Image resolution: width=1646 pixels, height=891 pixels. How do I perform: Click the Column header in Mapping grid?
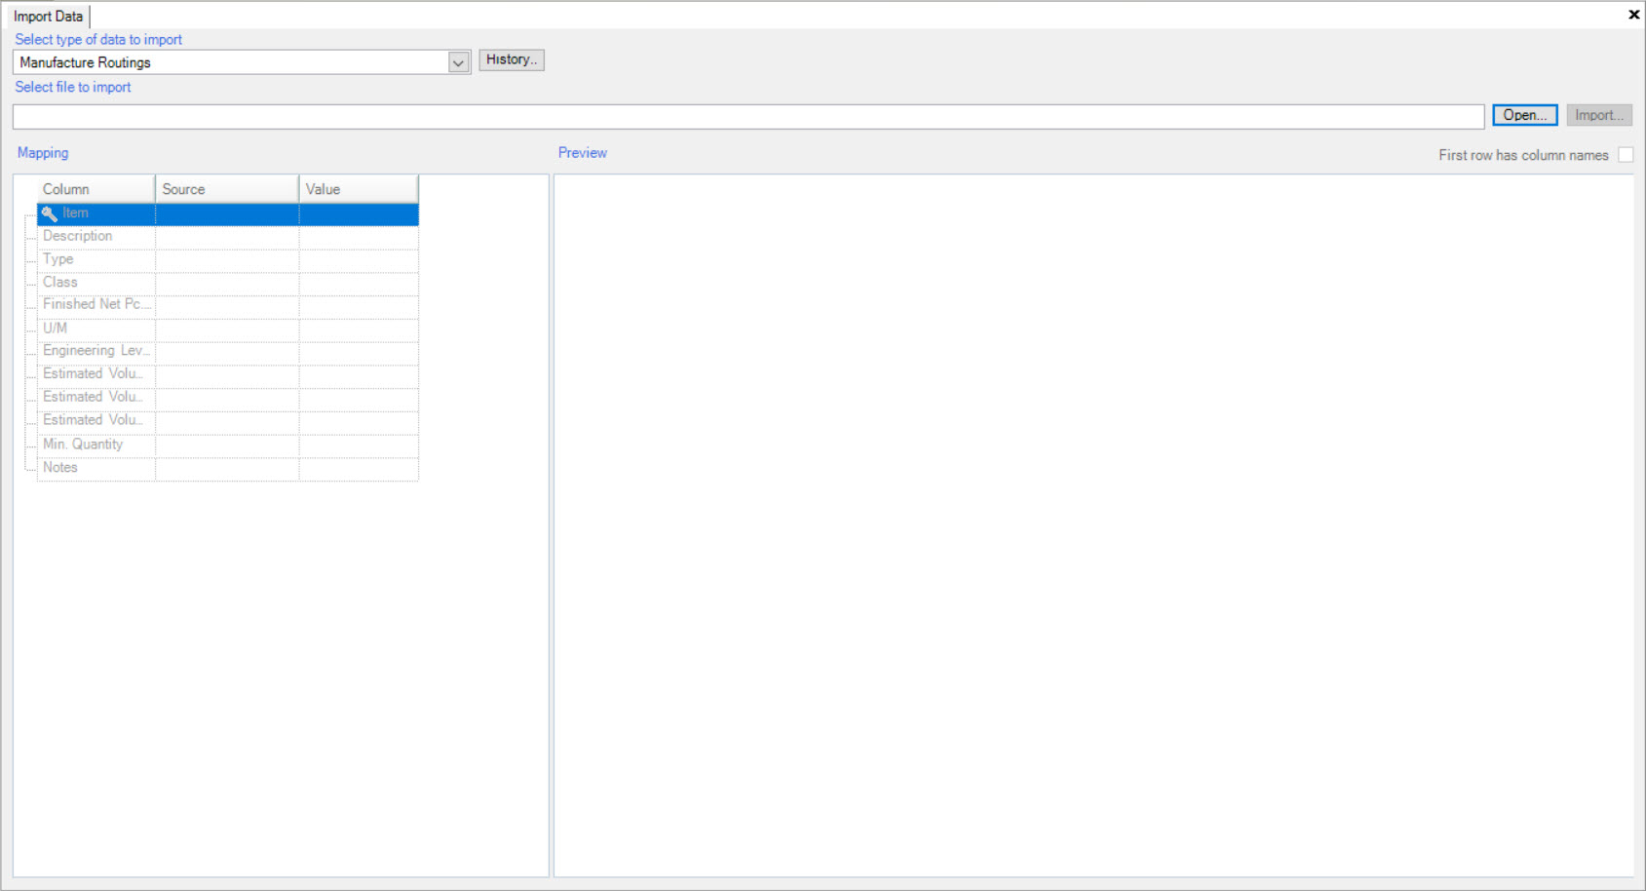click(x=96, y=189)
